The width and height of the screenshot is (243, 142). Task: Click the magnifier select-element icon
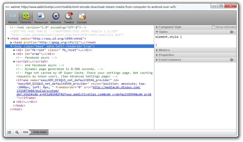point(17,132)
